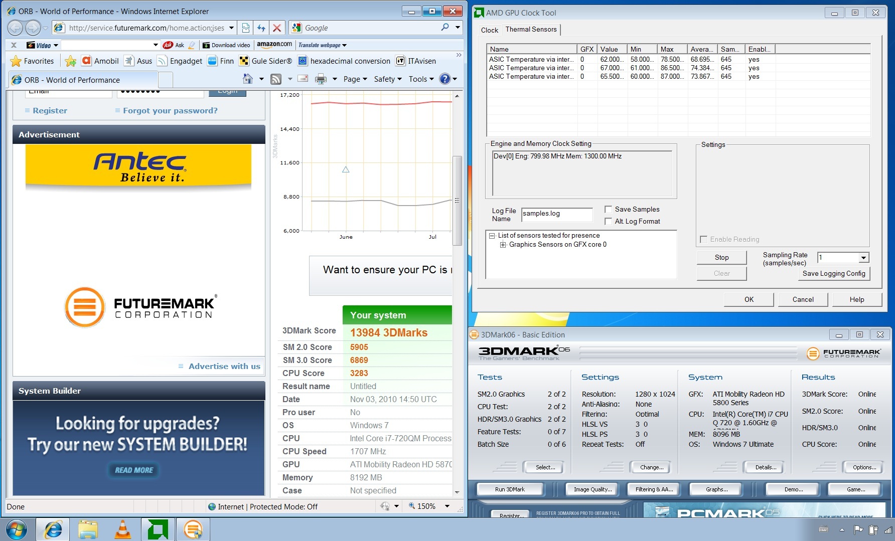895x541 pixels.
Task: Open the Page menu
Action: pos(355,79)
